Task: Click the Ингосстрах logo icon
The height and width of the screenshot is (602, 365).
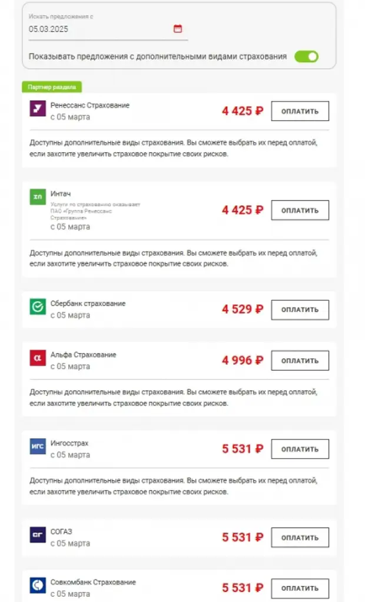Action: point(38,446)
